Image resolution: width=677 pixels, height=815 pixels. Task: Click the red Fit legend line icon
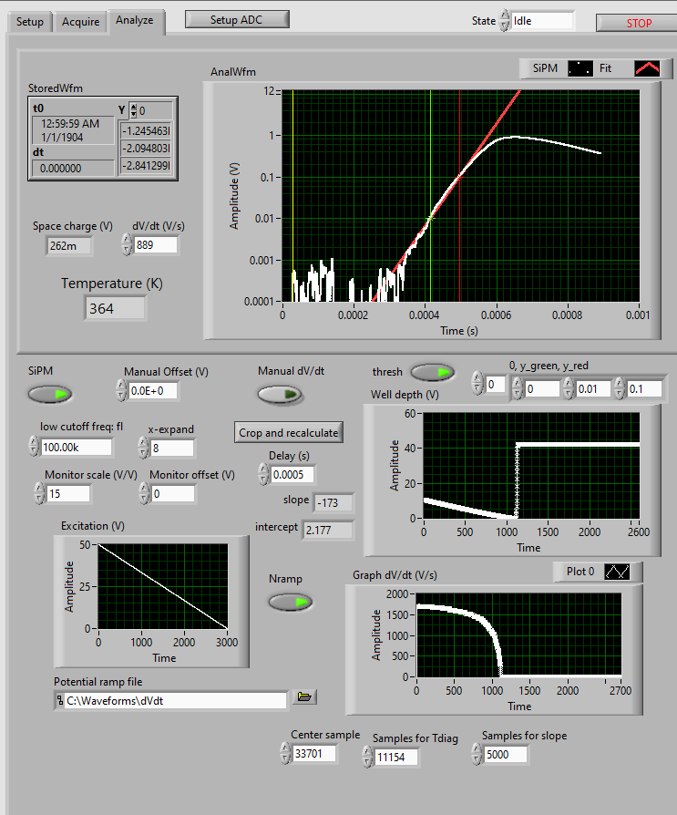coord(647,68)
